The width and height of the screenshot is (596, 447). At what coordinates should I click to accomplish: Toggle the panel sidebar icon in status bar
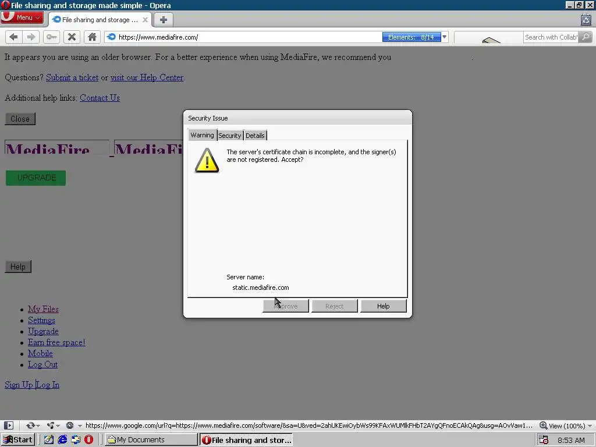(x=9, y=425)
